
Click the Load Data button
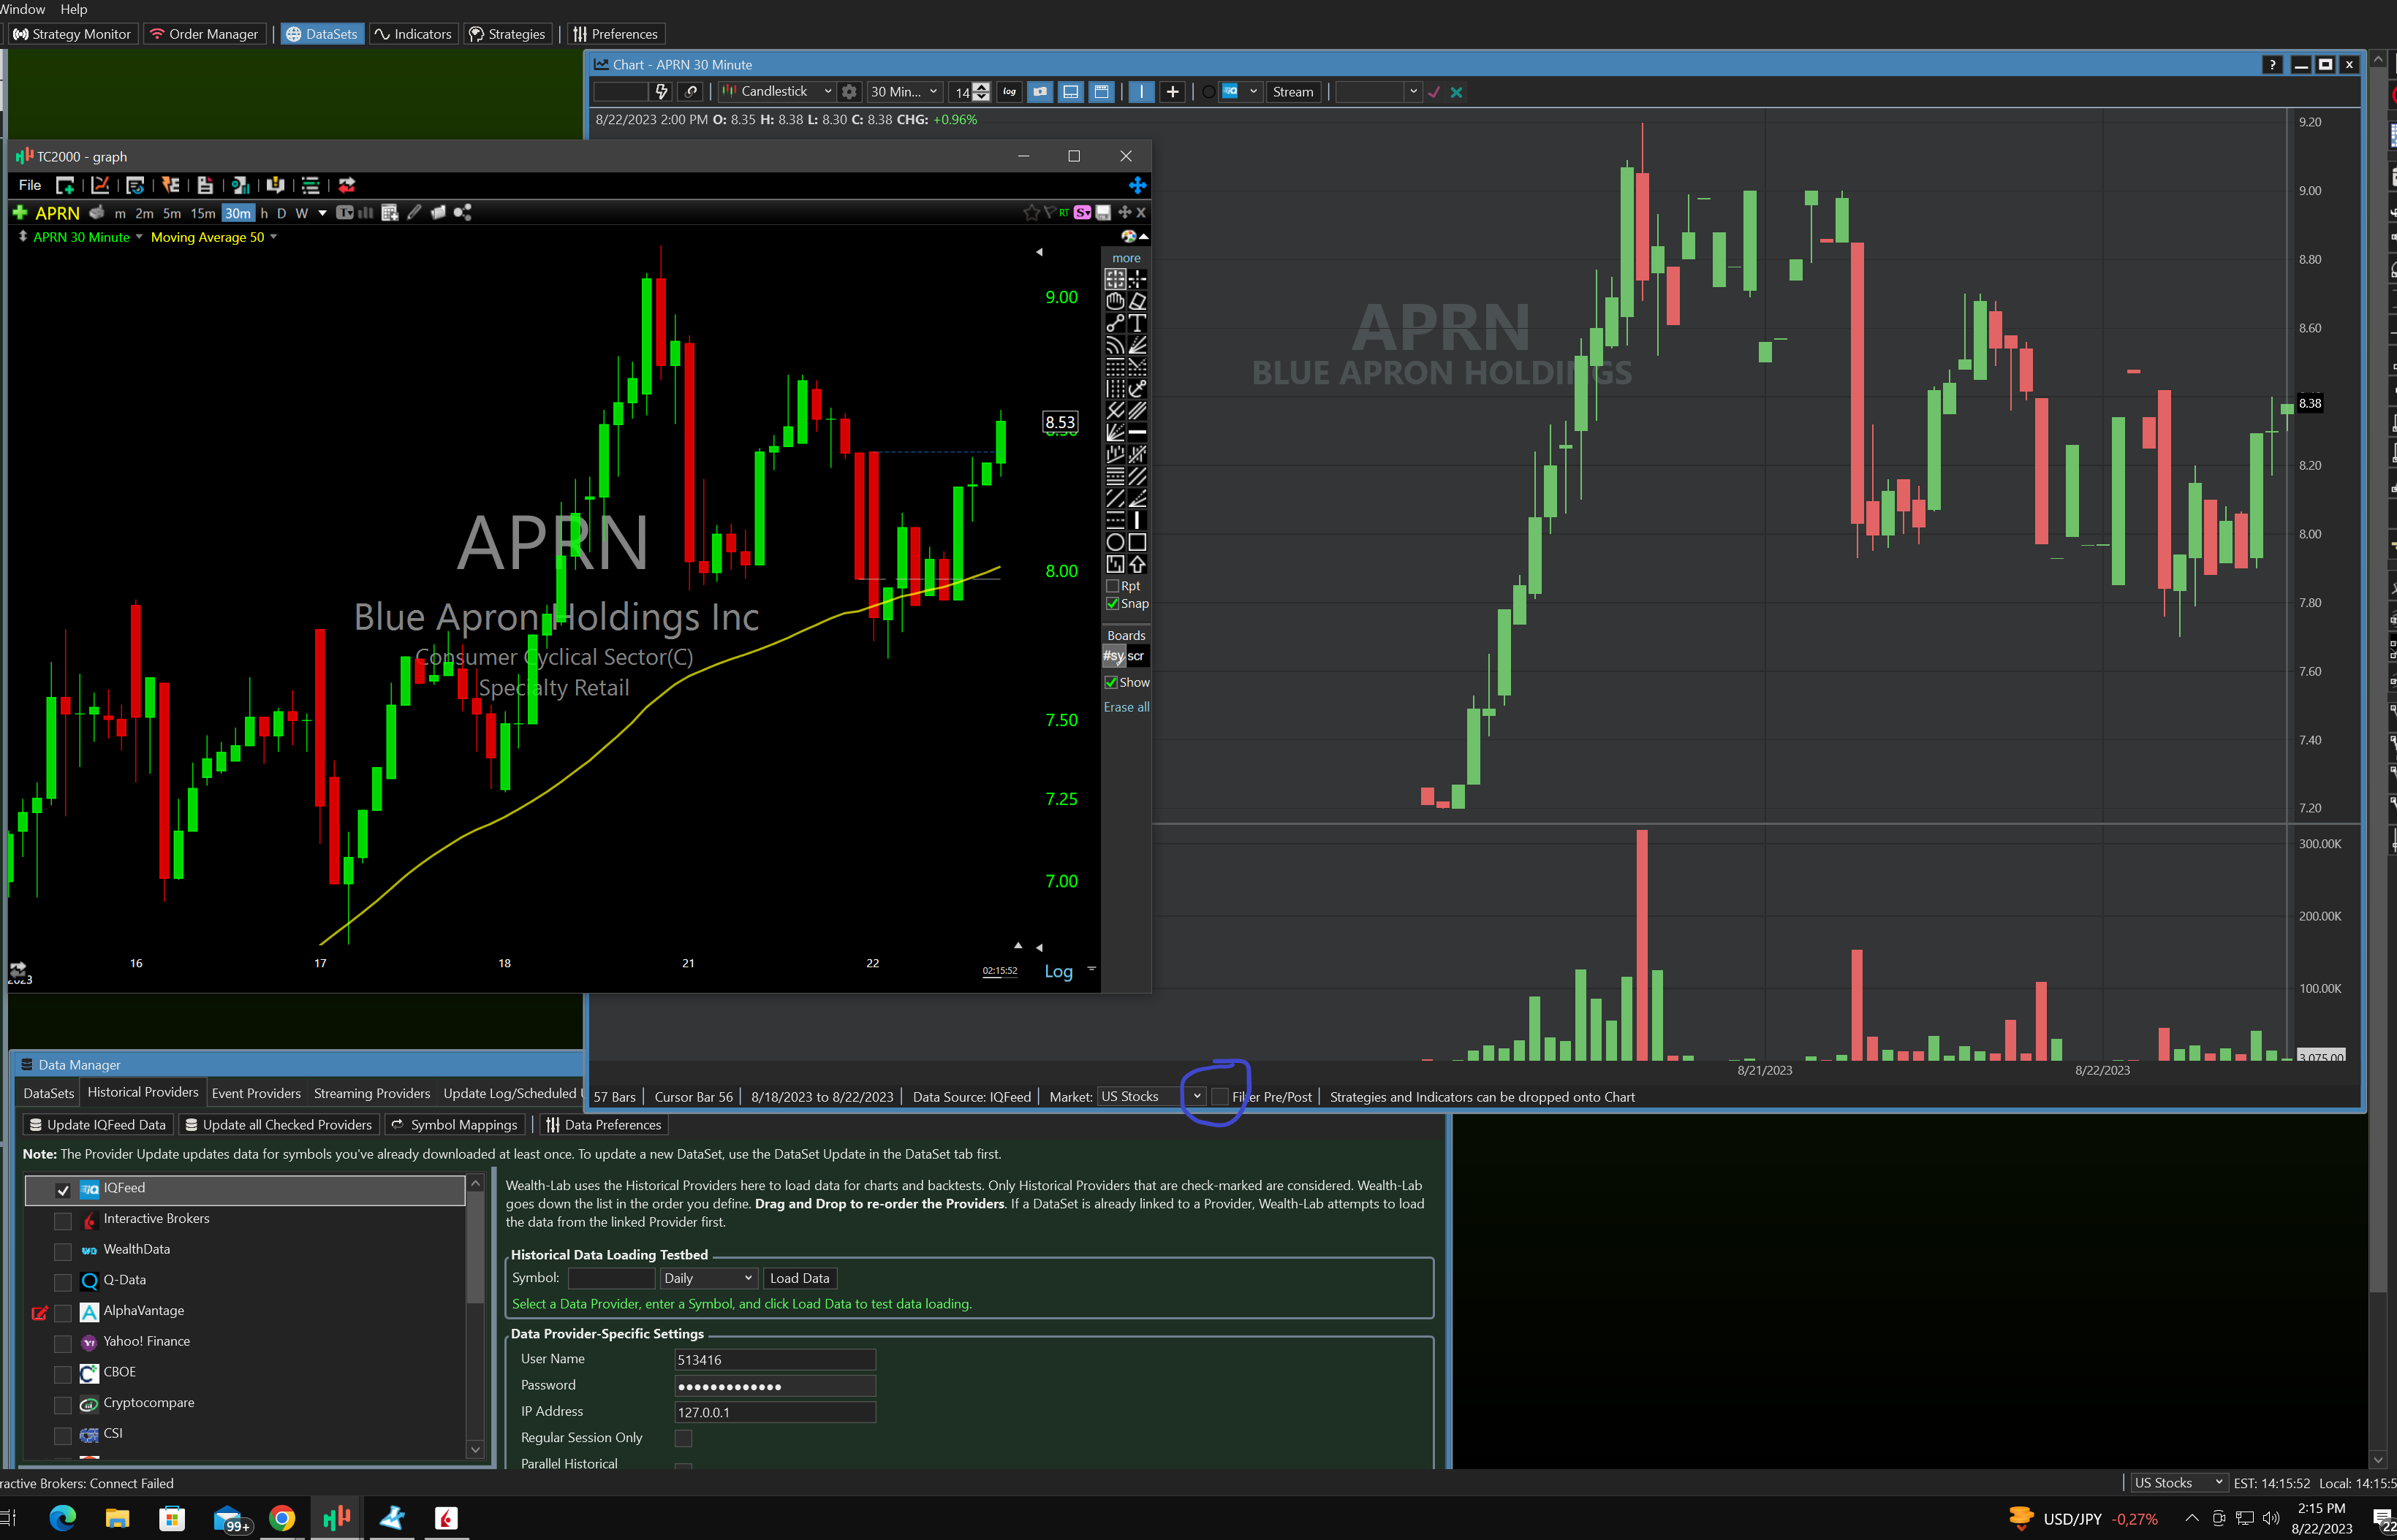click(799, 1278)
